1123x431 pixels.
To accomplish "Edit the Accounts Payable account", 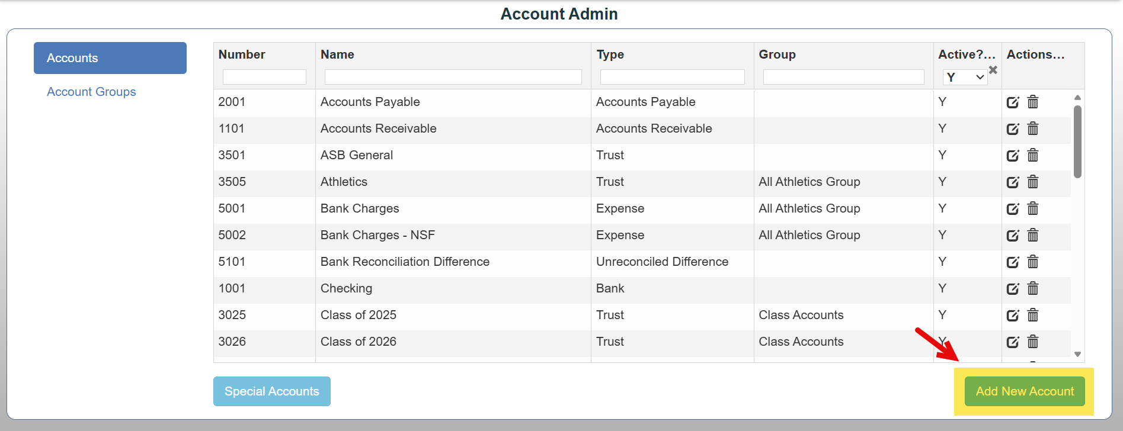I will [1013, 102].
